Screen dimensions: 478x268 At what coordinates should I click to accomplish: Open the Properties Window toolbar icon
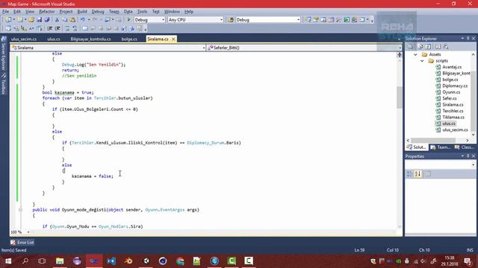pyautogui.click(x=316, y=20)
